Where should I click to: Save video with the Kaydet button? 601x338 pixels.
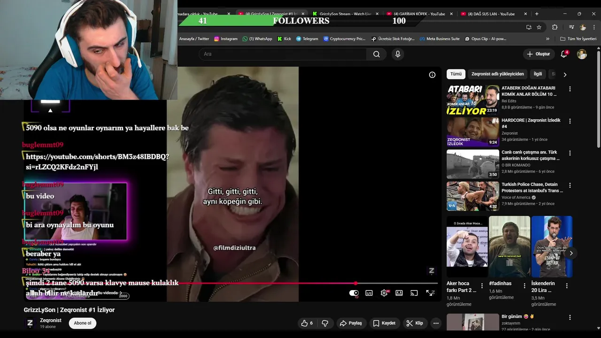pos(385,323)
